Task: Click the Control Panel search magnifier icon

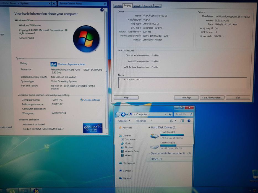Action: click(105, 4)
